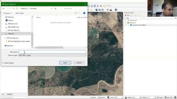Select indented HP Port Rep (E:) under This PC
Image resolution: width=177 pixels, height=99 pixels.
point(14,30)
